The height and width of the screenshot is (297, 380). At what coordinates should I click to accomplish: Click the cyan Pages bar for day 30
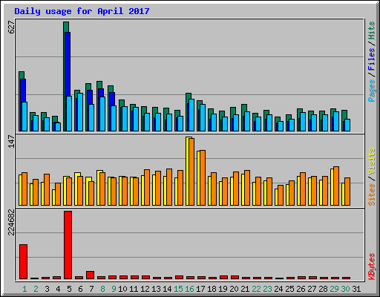point(347,125)
